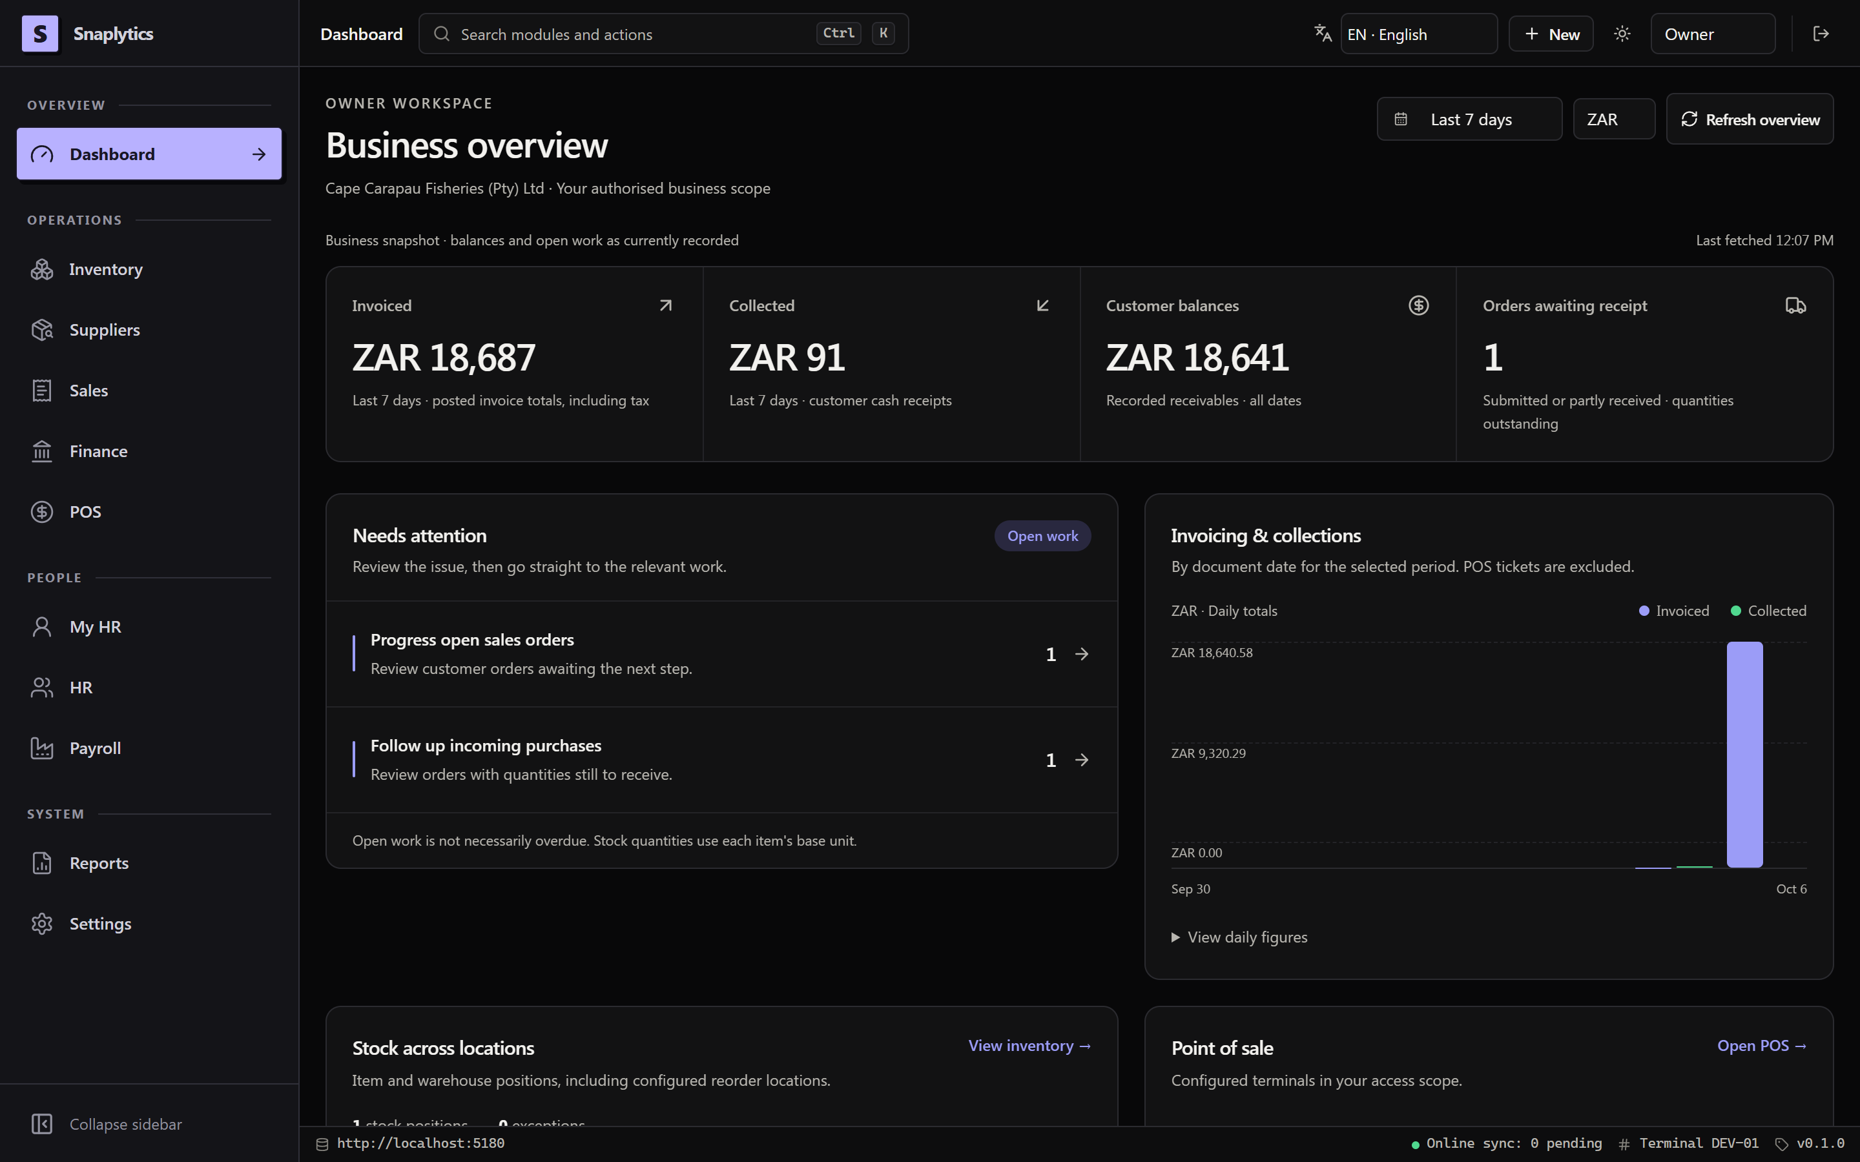
Task: Click the Invoiced card up-right arrow icon
Action: (x=666, y=305)
